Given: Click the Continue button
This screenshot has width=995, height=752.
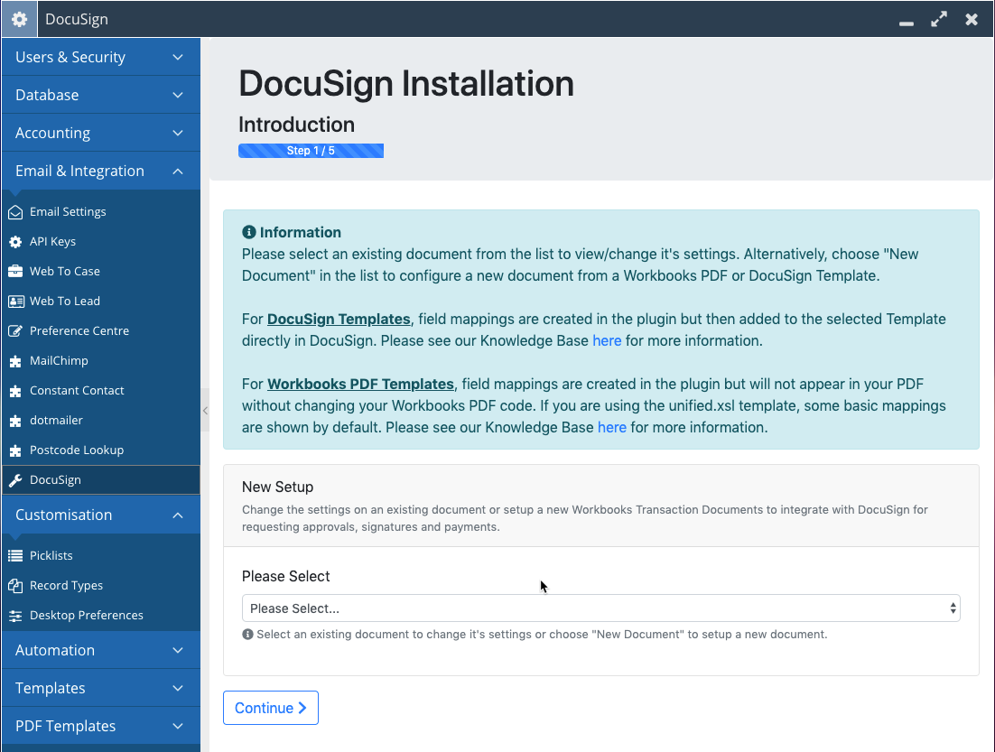Looking at the screenshot, I should [x=270, y=708].
